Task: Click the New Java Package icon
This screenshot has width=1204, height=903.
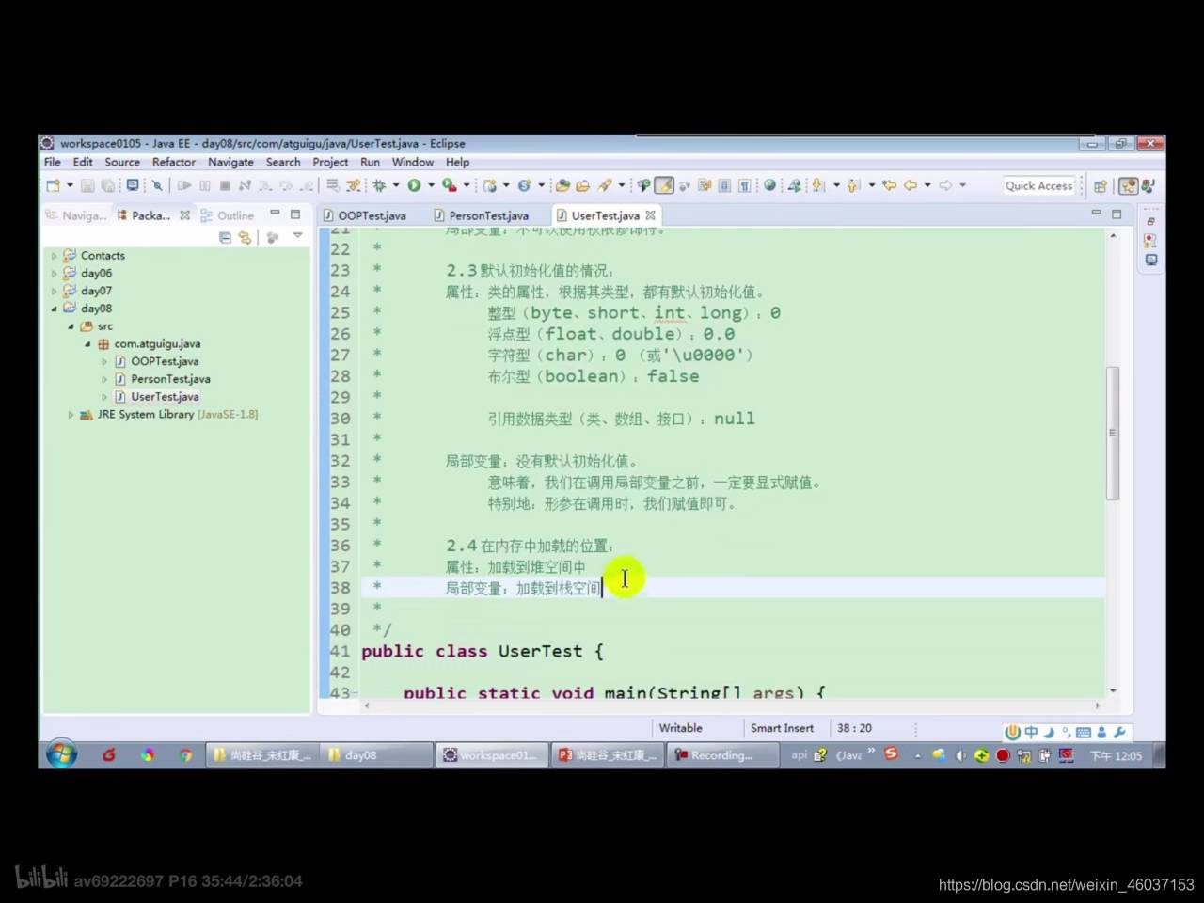Action: coord(489,185)
